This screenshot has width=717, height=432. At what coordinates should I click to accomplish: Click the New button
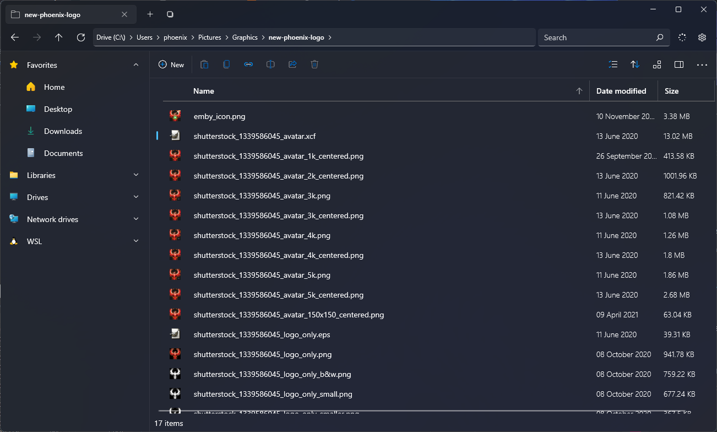tap(171, 64)
